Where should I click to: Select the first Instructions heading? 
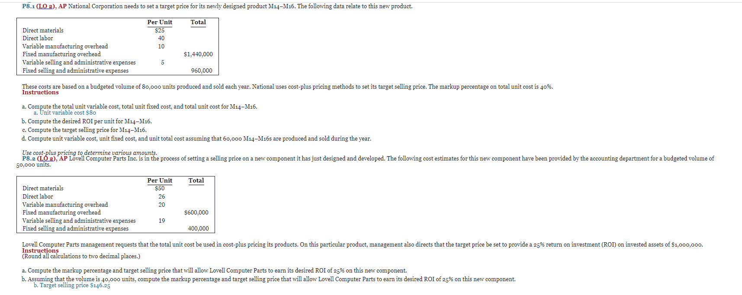click(40, 93)
